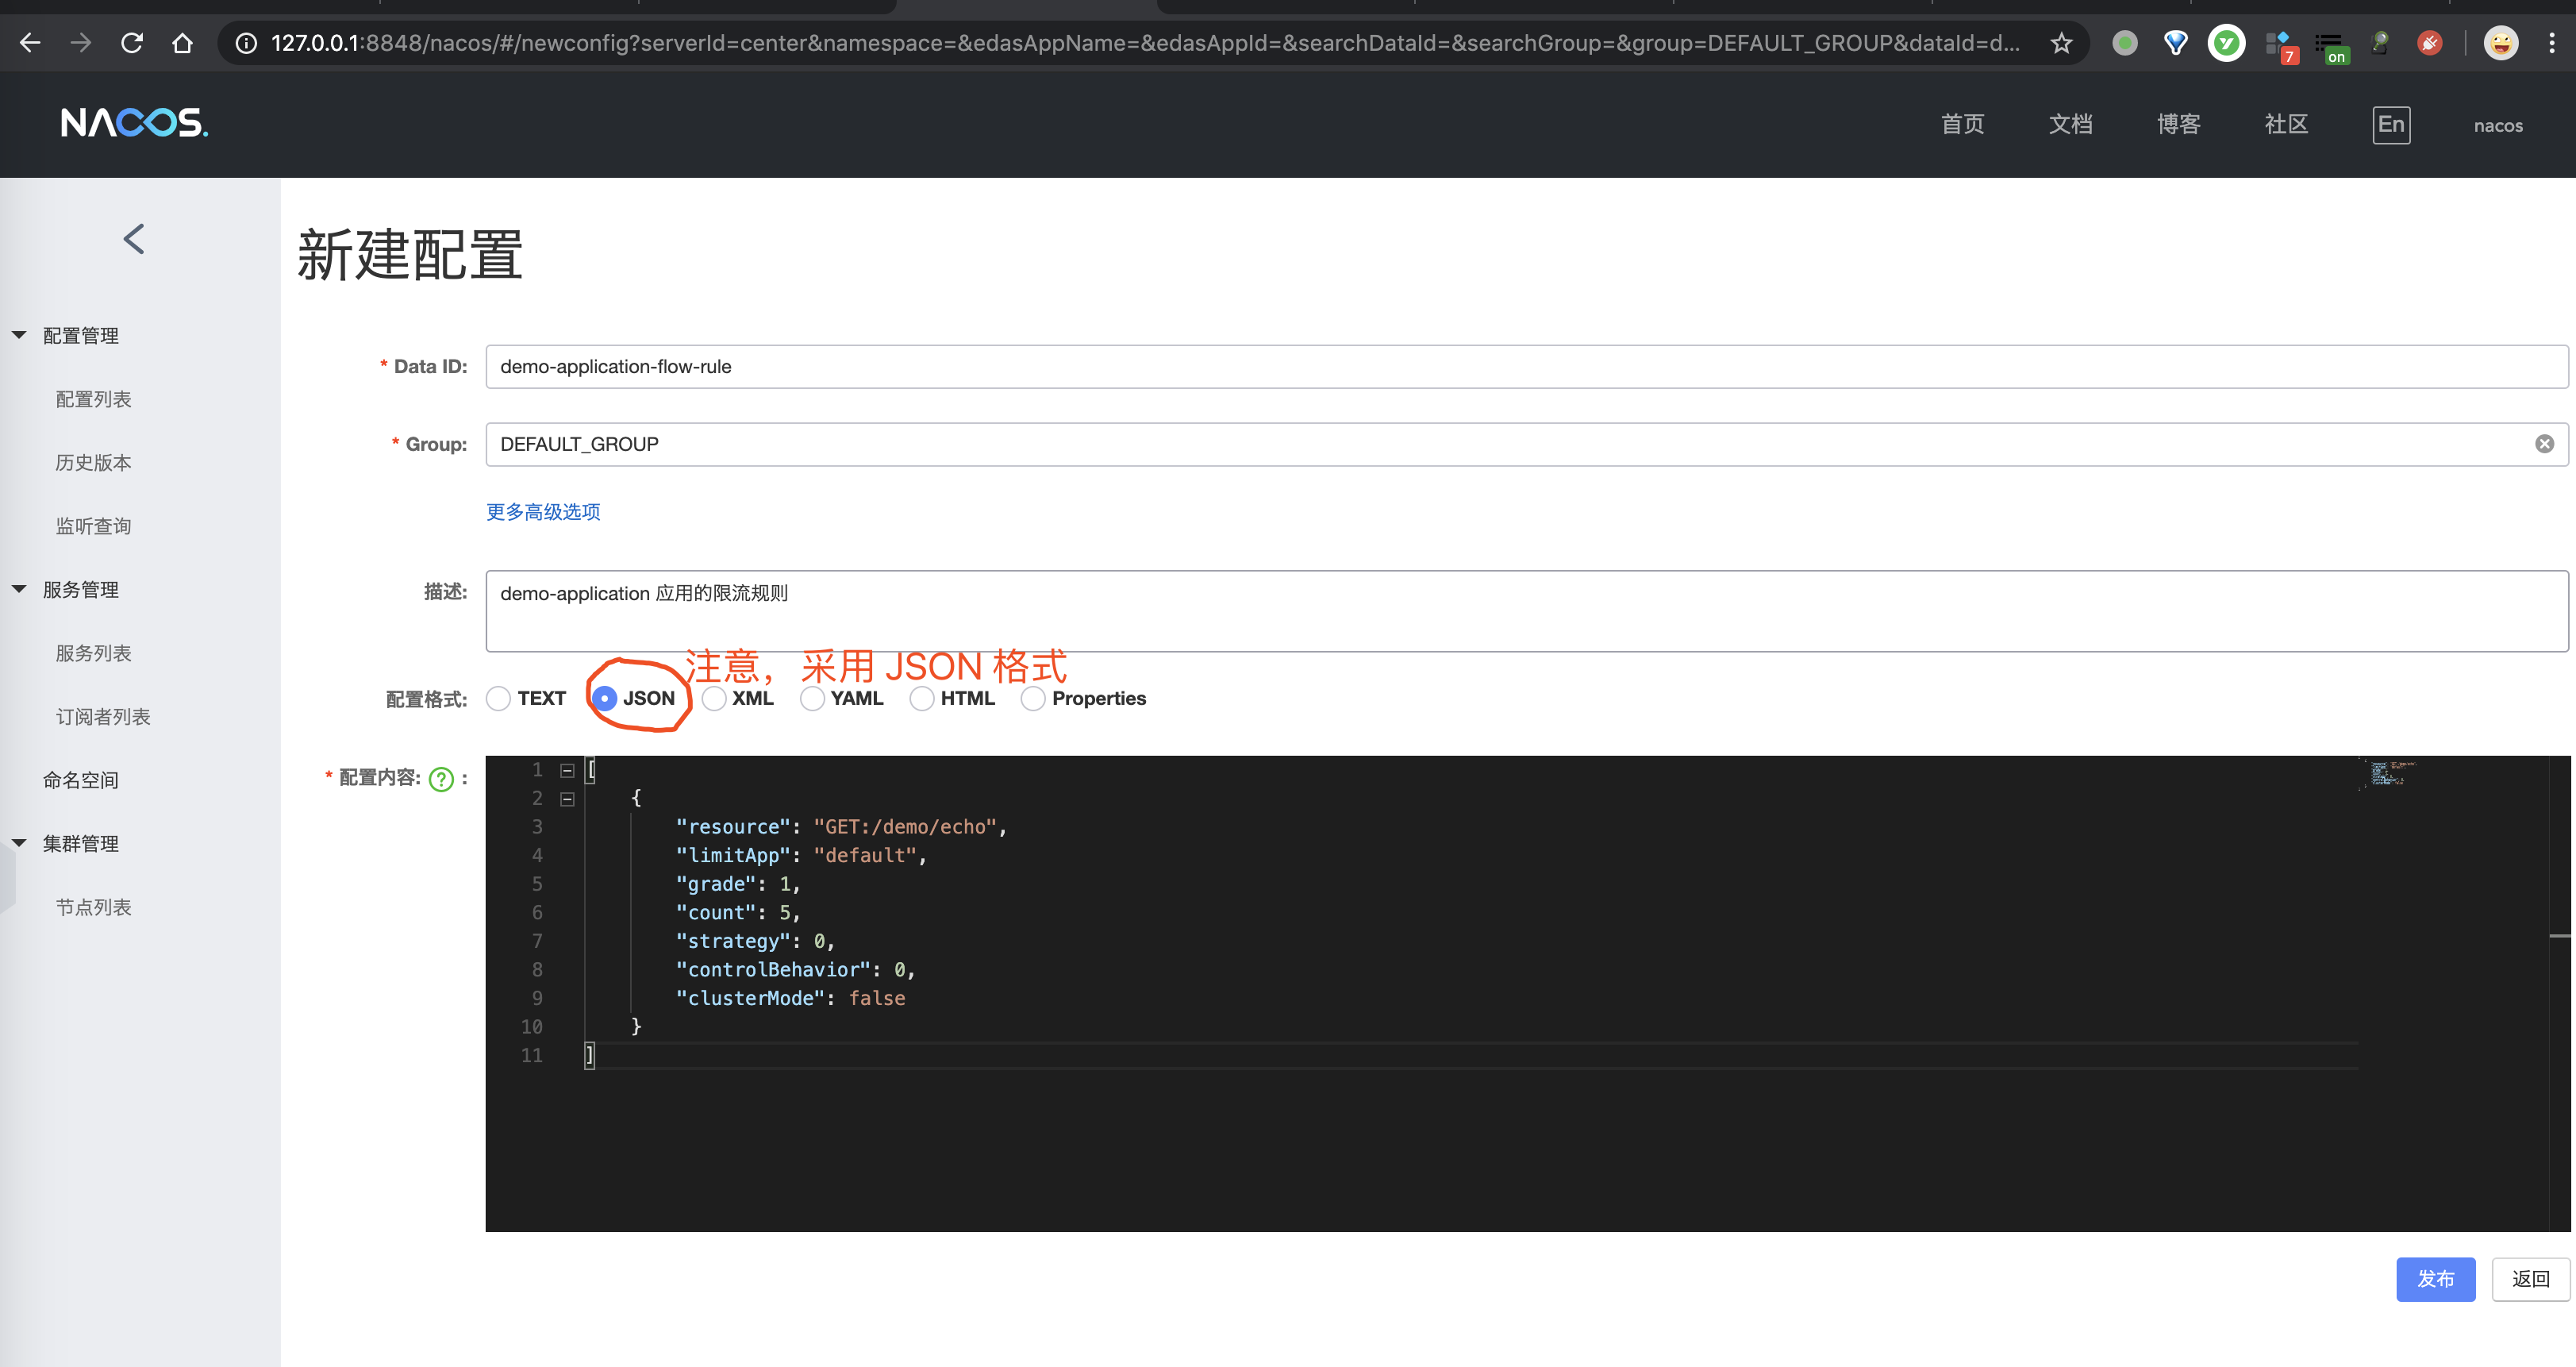The width and height of the screenshot is (2576, 1367).
Task: Open 命名空间 in the sidebar
Action: click(x=80, y=780)
